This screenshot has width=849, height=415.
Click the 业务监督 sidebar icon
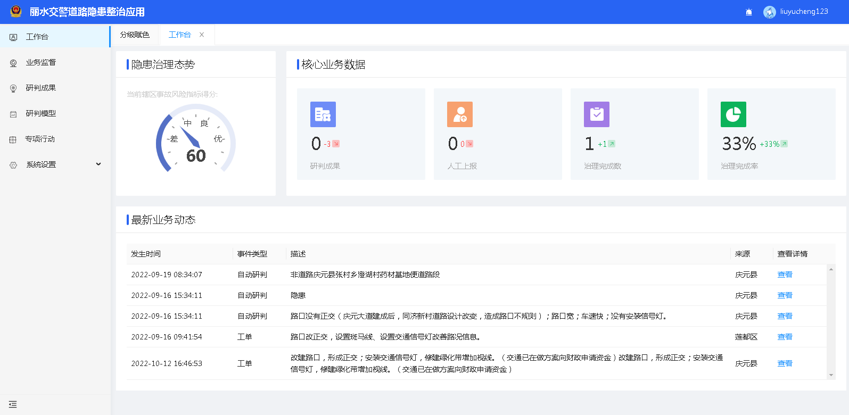click(13, 63)
